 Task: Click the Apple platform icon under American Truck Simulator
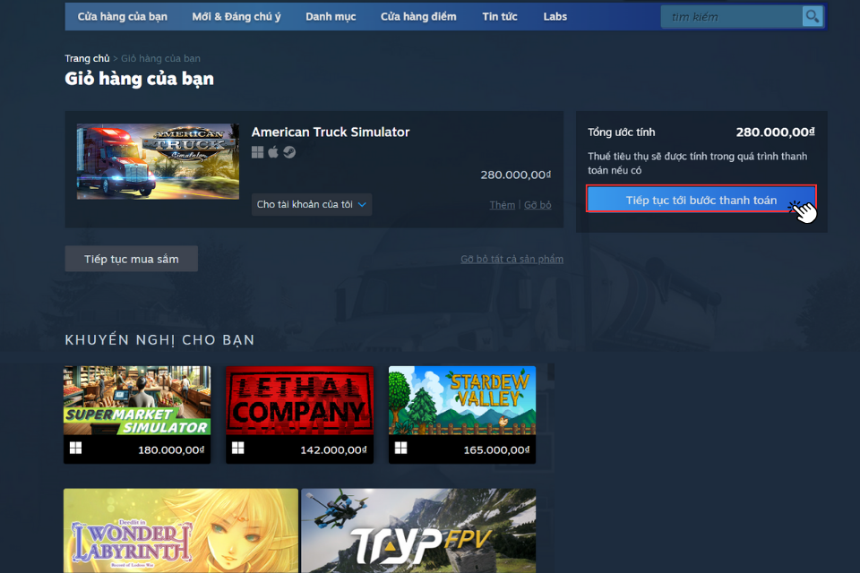[x=273, y=152]
